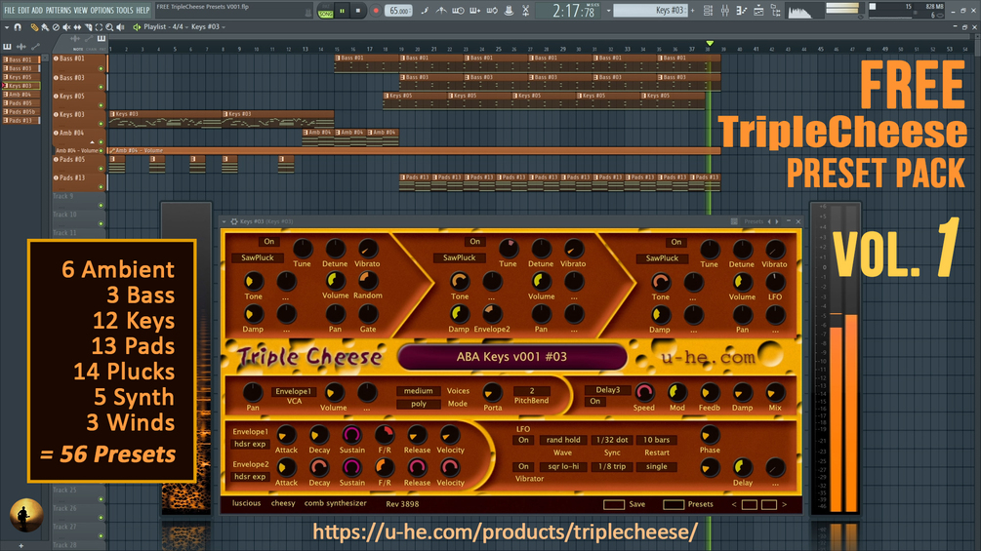Open the PATTERNS menu
Viewport: 981px width, 551px height.
59,11
